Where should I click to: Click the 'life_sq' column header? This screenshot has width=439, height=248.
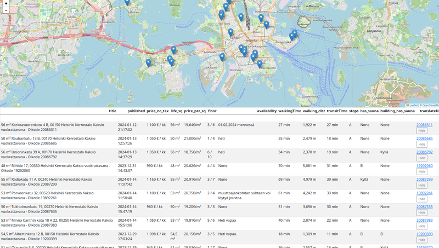(x=176, y=111)
